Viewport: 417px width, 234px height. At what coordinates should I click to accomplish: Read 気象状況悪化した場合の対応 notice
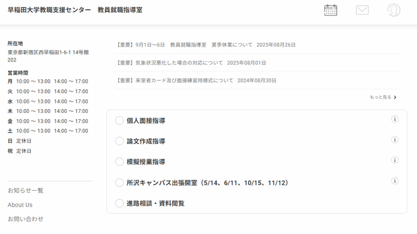coord(191,63)
